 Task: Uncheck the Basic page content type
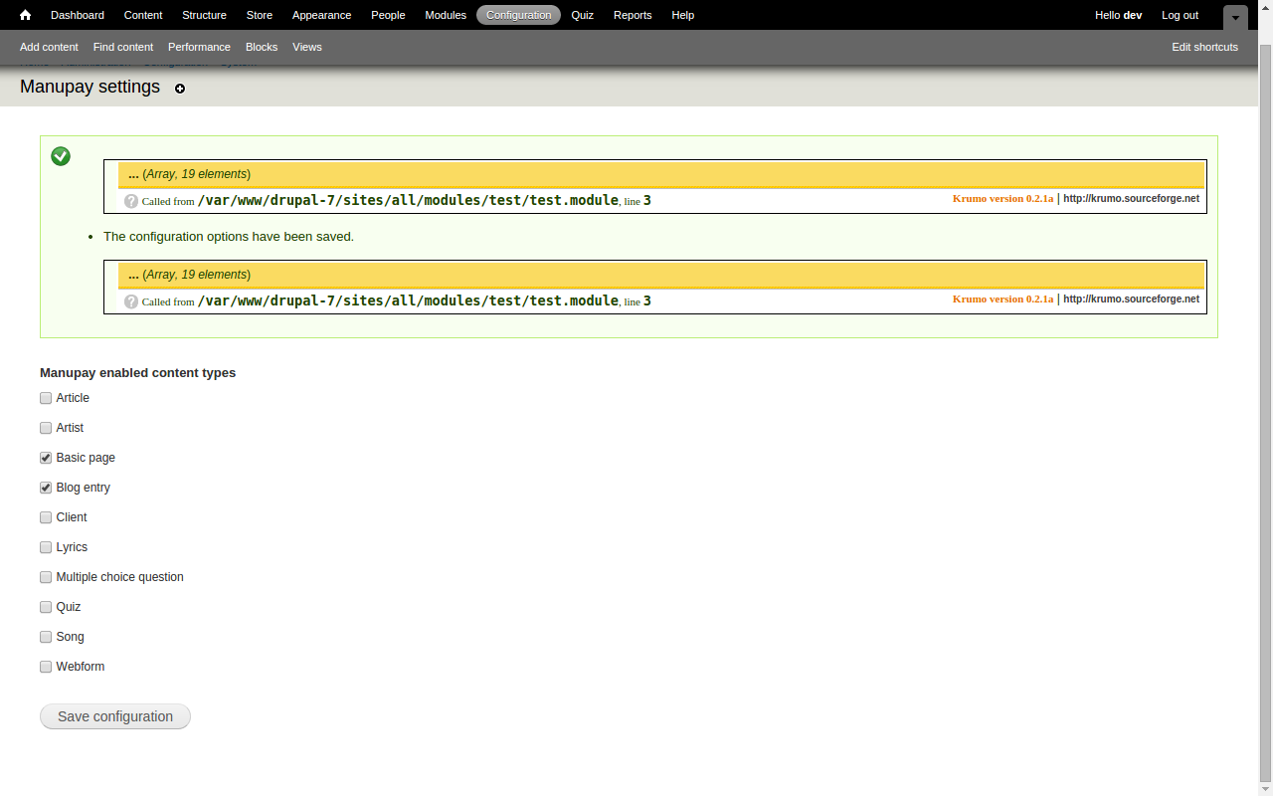click(46, 458)
